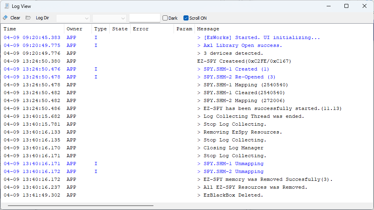Open the Log Dir folder button

point(37,18)
